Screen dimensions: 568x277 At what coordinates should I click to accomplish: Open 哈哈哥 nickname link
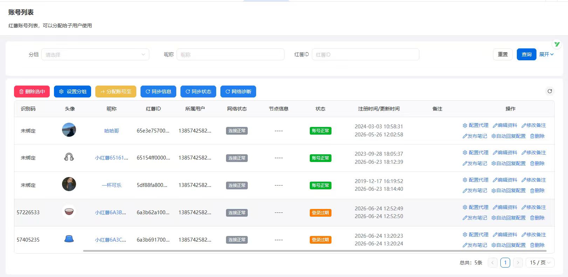[x=111, y=131]
